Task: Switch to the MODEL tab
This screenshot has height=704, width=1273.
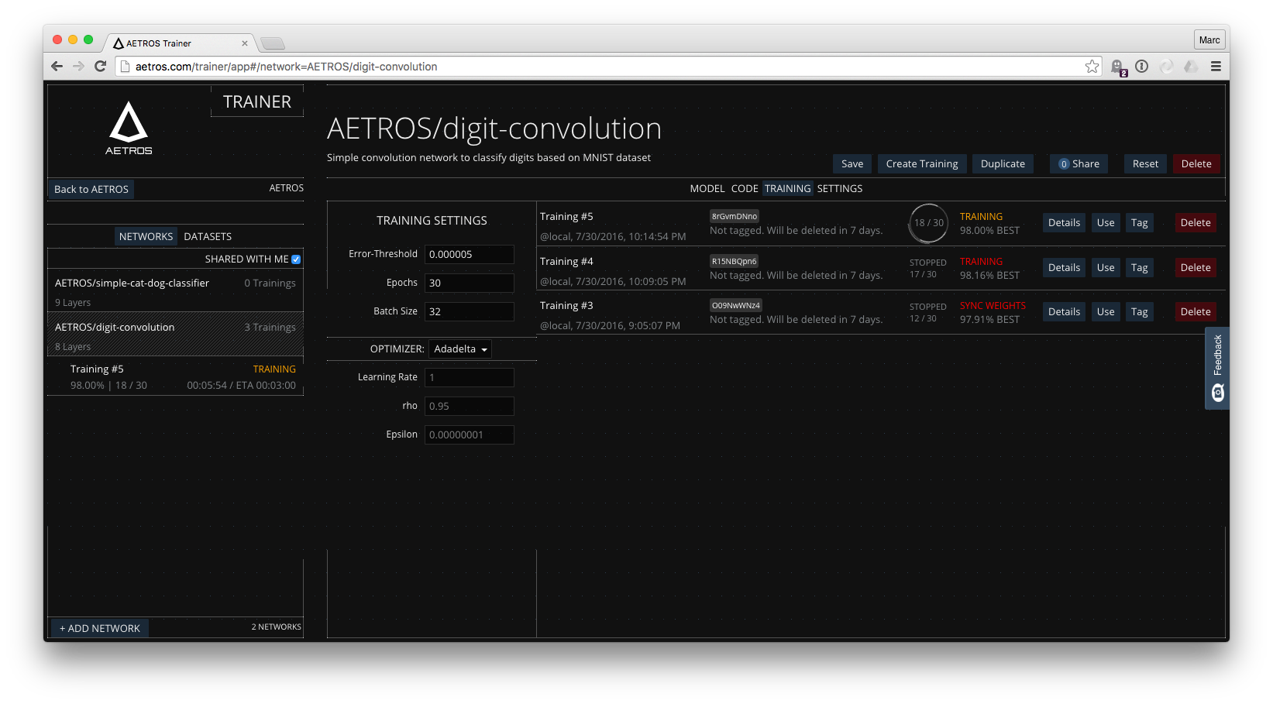Action: [x=707, y=188]
